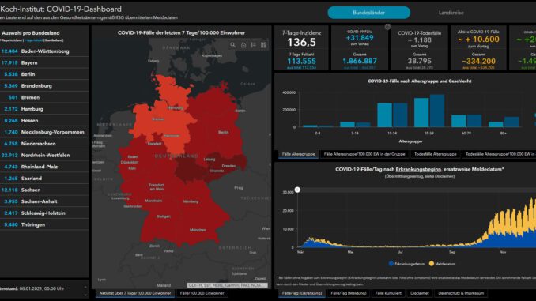Viewport: 536px width, 301px height.
Task: Click the Berlin label on the map
Action: tap(224, 132)
